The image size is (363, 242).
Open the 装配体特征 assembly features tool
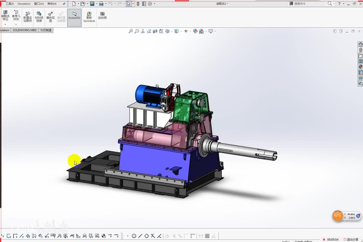tap(5, 15)
